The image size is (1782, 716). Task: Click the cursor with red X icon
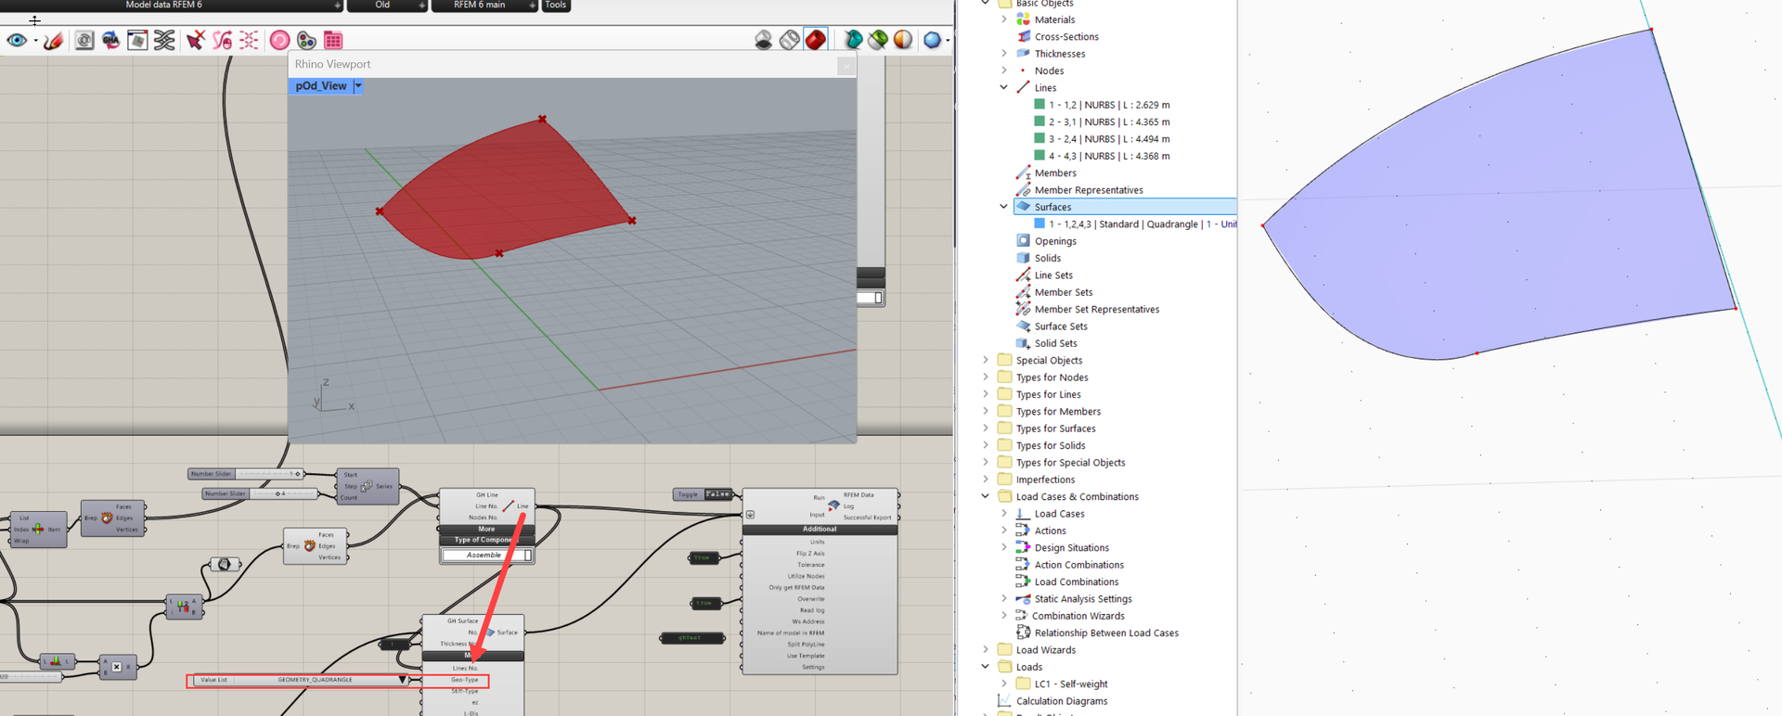tap(195, 40)
